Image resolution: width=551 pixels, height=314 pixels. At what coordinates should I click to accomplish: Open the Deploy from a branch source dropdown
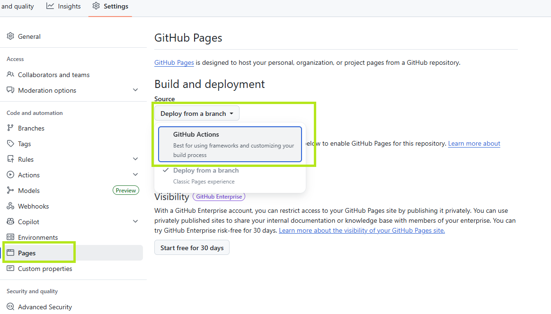point(197,113)
